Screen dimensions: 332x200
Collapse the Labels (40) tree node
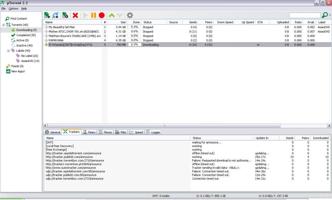[8, 51]
